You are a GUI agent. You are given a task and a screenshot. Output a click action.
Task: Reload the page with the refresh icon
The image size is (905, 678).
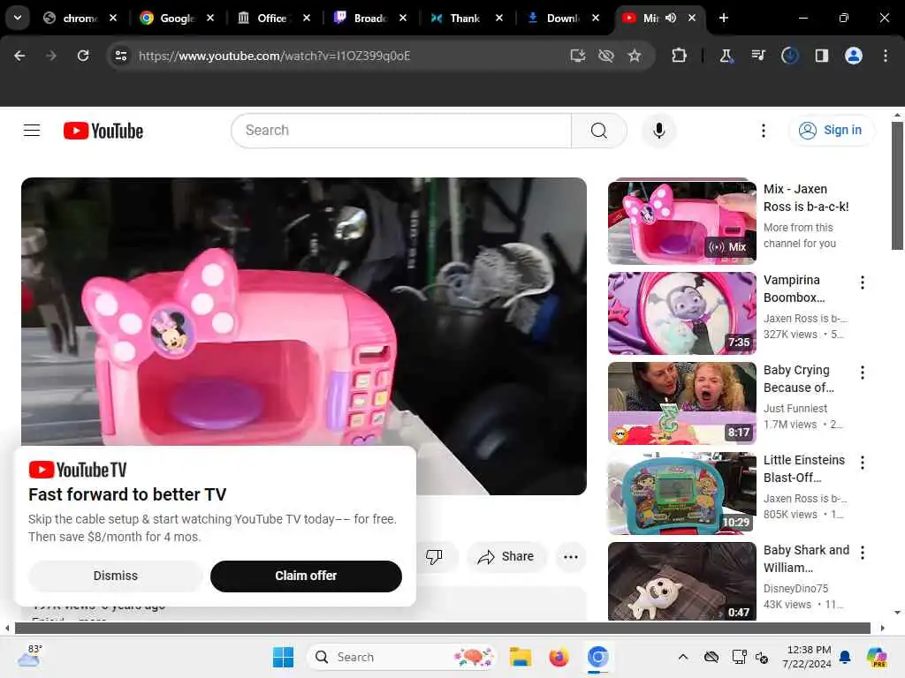83,56
